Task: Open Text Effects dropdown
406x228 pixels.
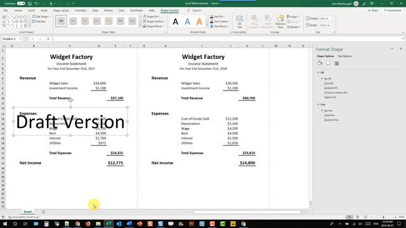Action: [219, 26]
